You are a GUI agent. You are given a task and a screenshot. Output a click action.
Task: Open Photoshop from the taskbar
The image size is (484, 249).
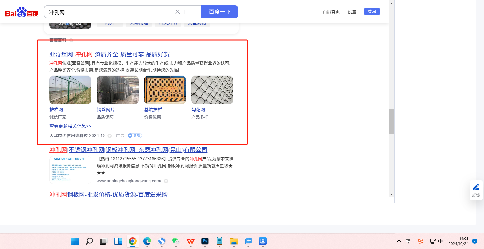pyautogui.click(x=205, y=241)
